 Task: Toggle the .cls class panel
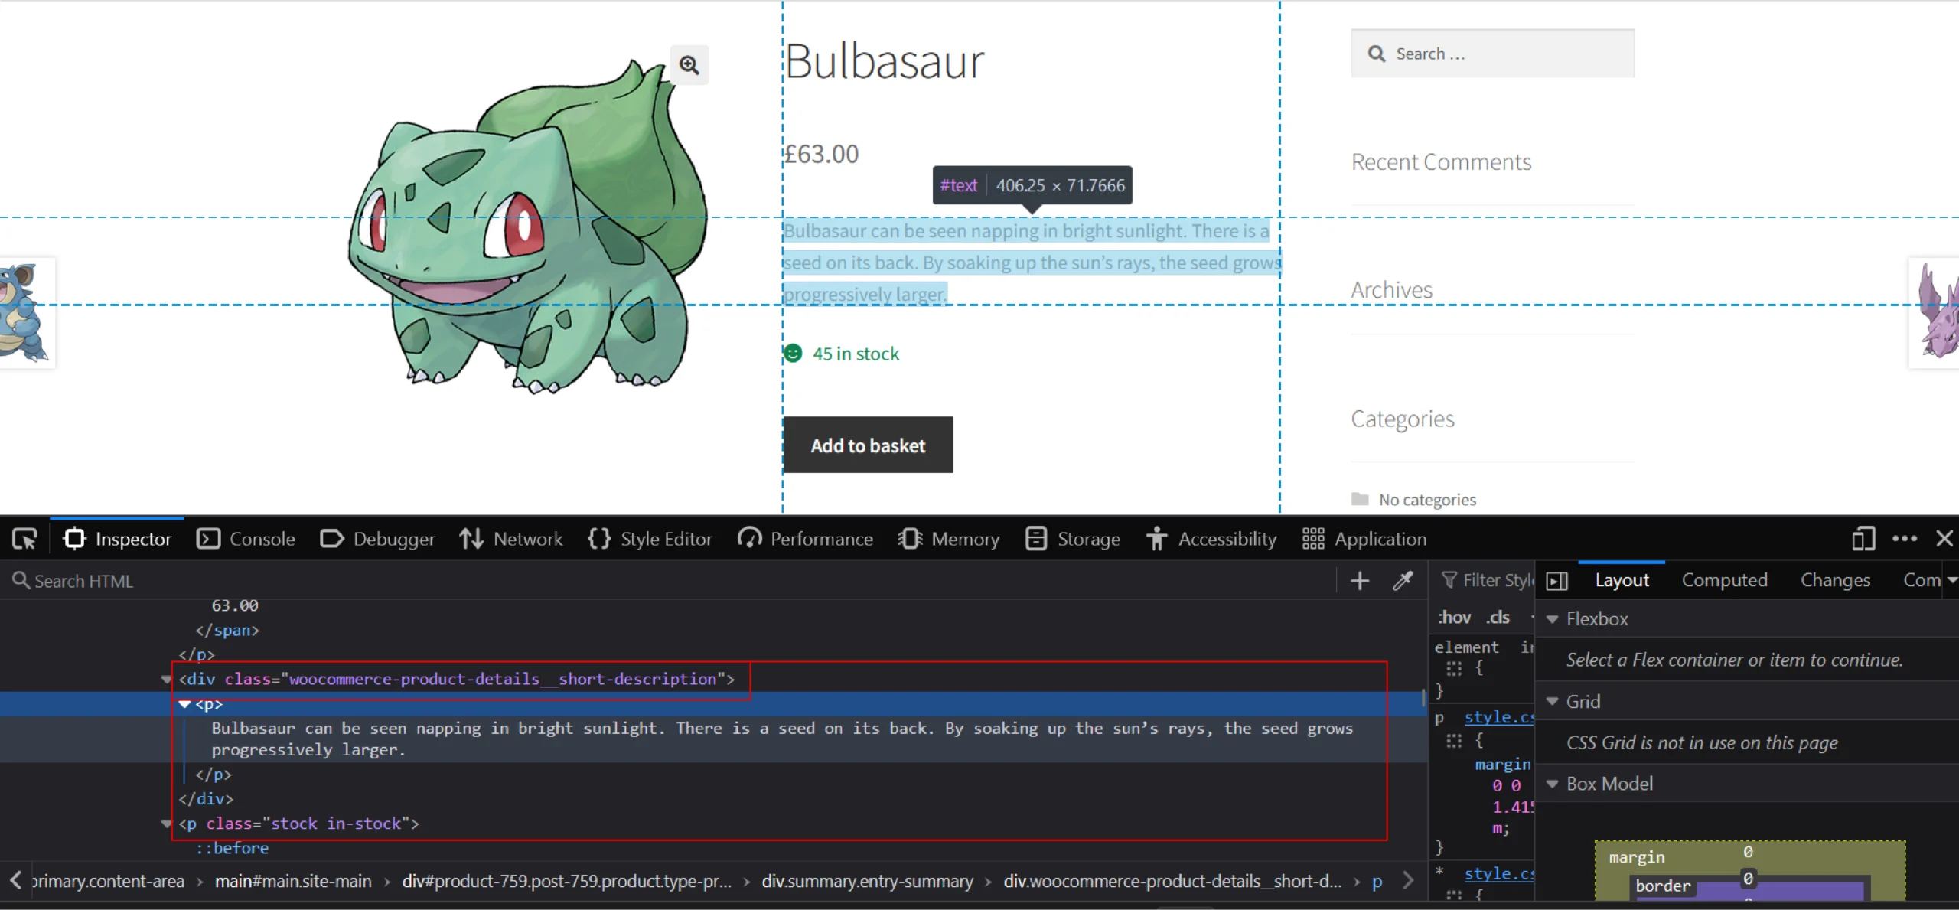(x=1498, y=617)
